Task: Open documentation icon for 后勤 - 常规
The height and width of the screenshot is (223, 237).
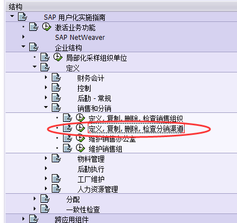Action: [56, 98]
